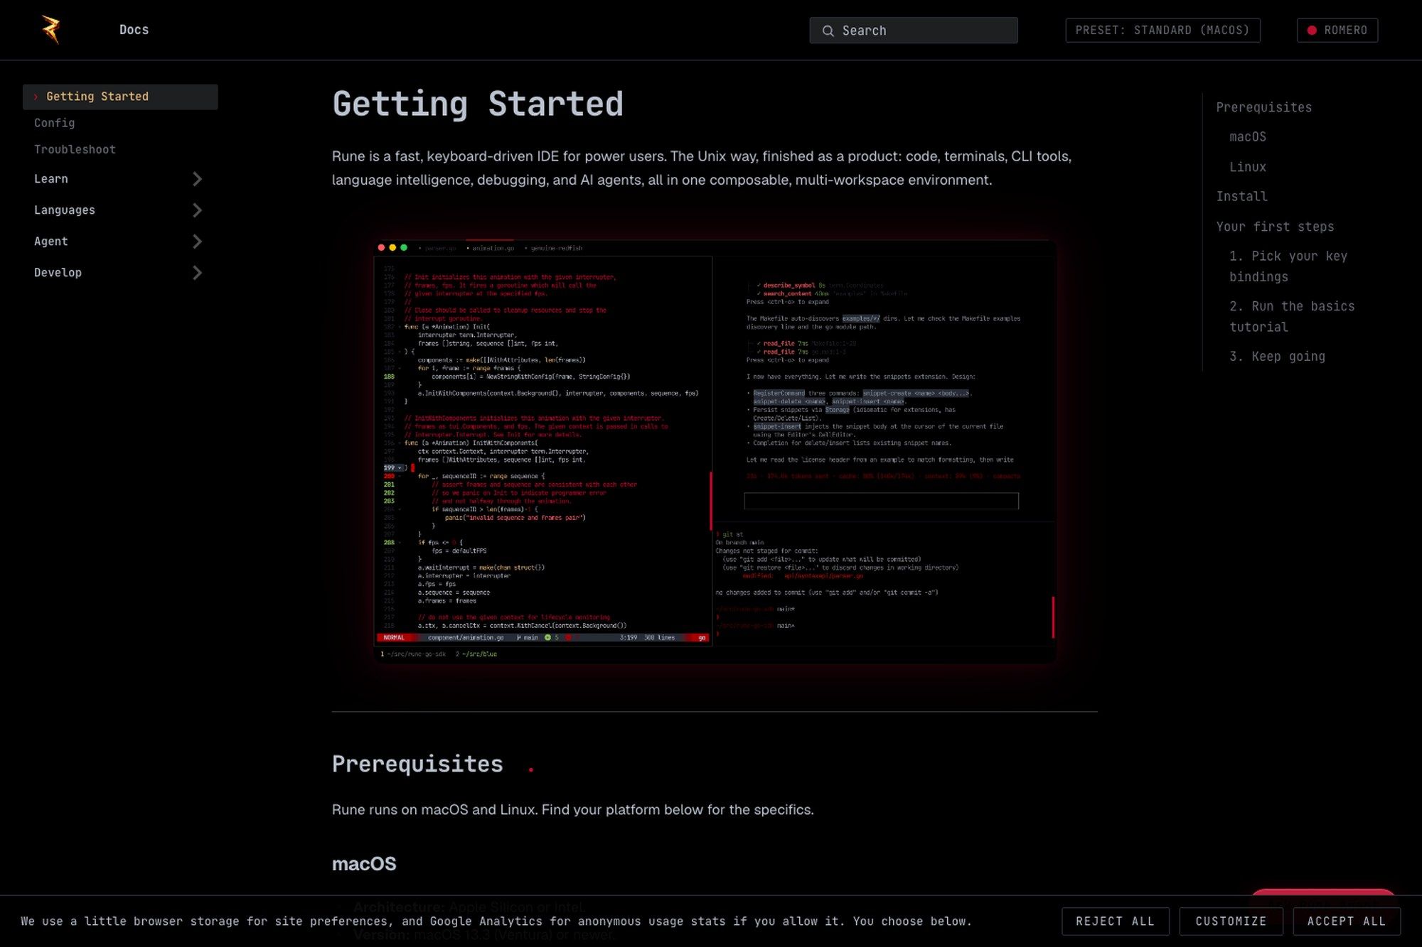Viewport: 1422px width, 947px height.
Task: Click the Prerequisites section heading
Action: point(417,764)
